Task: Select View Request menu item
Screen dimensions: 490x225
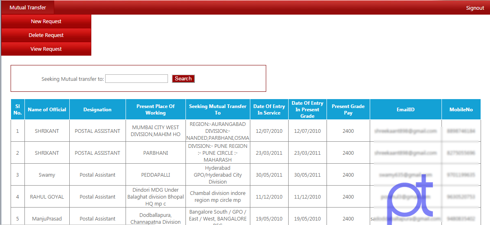Action: [x=46, y=49]
